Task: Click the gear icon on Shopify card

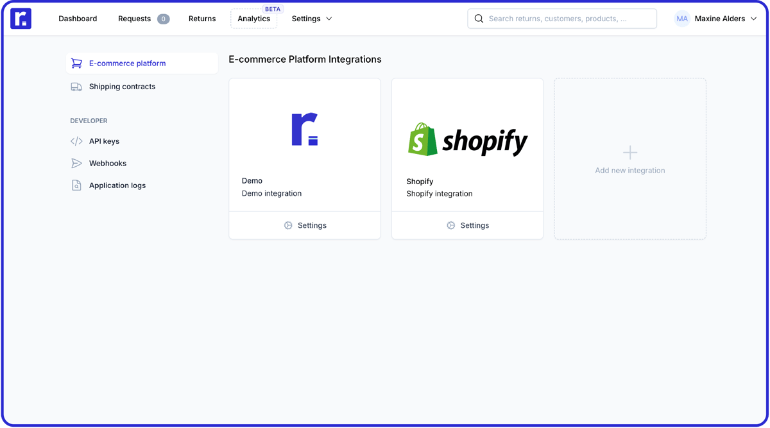Action: pyautogui.click(x=451, y=225)
